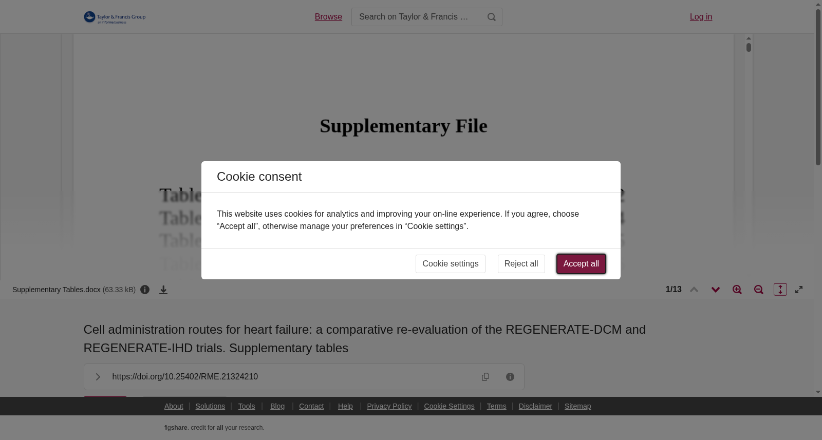This screenshot has height=440, width=822.
Task: Open Cookie settings in dialog
Action: click(450, 264)
